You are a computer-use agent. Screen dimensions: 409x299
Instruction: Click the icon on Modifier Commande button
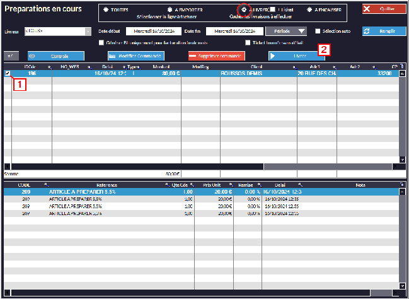(113, 56)
